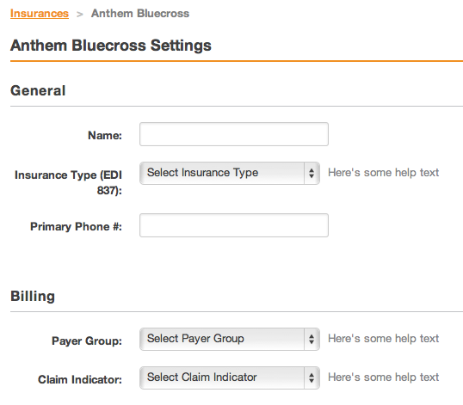Click the help text beside Payer Group
The height and width of the screenshot is (405, 463).
pyautogui.click(x=383, y=339)
